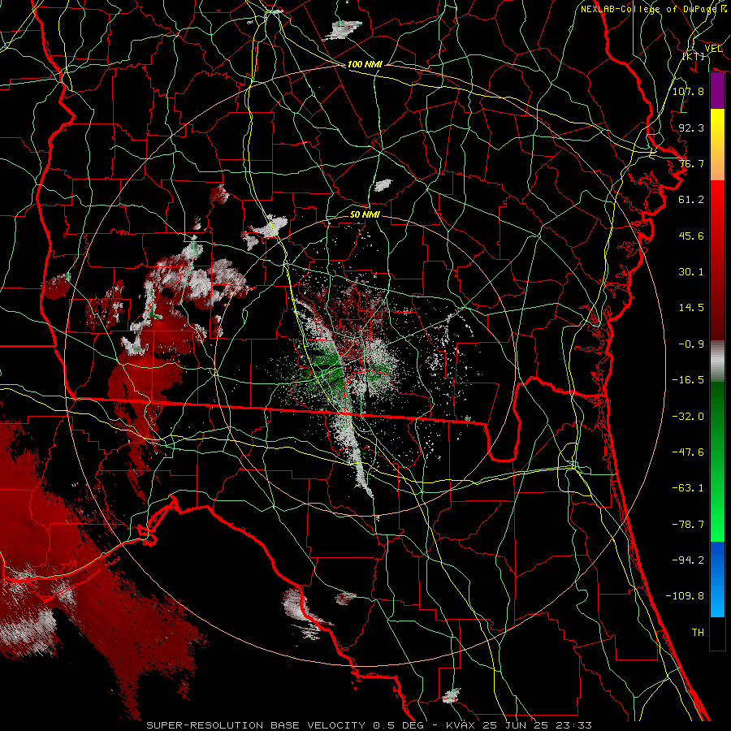Click the Super-Resolution Base Velocity caption text

[370, 725]
